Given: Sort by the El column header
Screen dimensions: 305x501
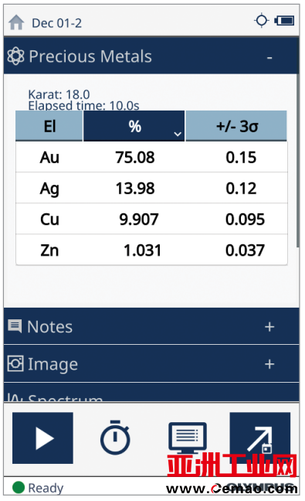Looking at the screenshot, I should pyautogui.click(x=49, y=126).
